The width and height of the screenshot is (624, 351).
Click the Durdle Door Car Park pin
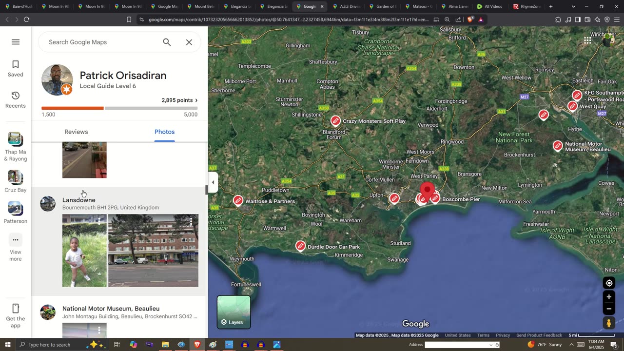[x=301, y=247]
